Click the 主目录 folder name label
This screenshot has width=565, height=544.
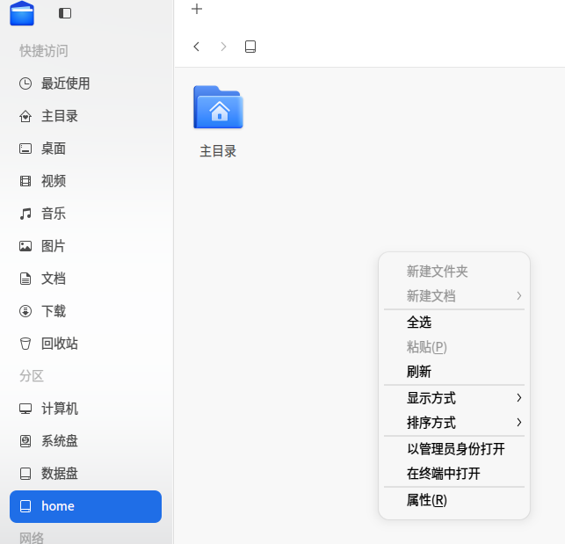point(218,151)
